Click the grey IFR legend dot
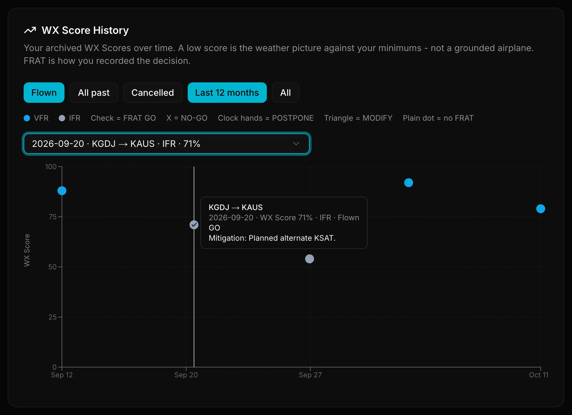Viewport: 572px width, 415px height. [x=62, y=118]
